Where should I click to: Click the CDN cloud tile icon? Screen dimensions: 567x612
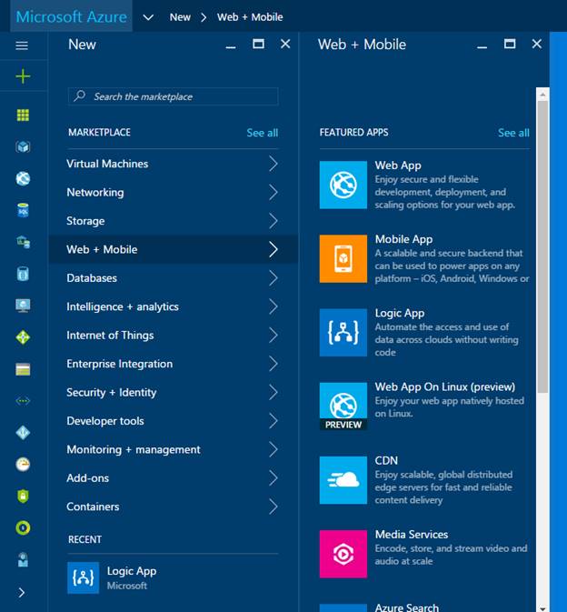coord(343,480)
